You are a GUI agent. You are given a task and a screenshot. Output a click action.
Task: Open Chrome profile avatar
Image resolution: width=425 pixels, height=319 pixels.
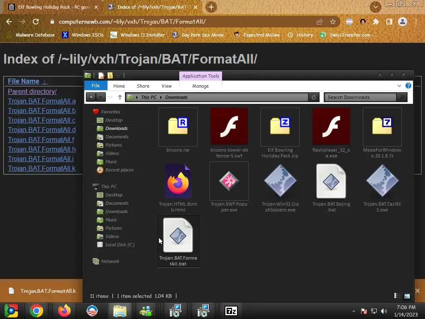click(403, 22)
